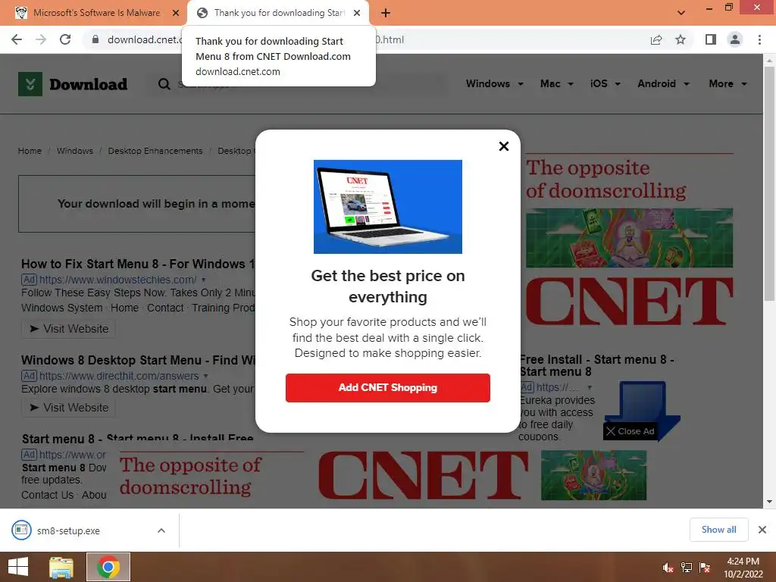Open the side panel icon in Chrome toolbar
This screenshot has width=776, height=582.
click(711, 39)
